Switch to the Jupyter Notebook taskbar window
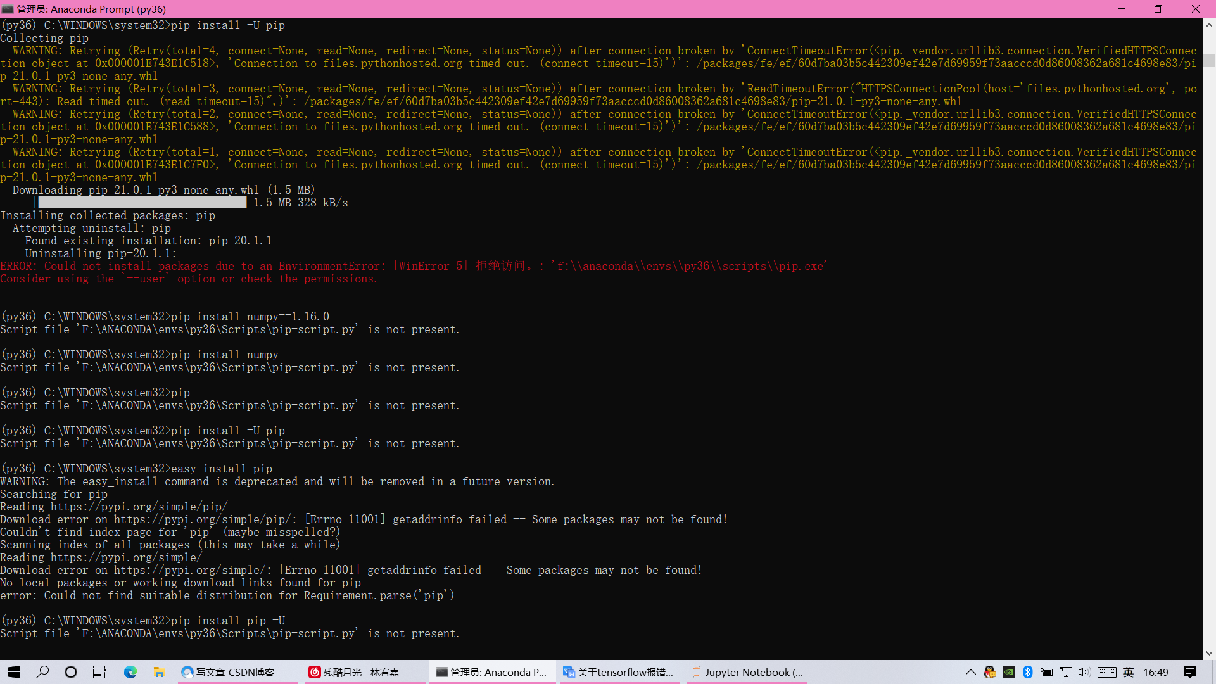 [747, 672]
